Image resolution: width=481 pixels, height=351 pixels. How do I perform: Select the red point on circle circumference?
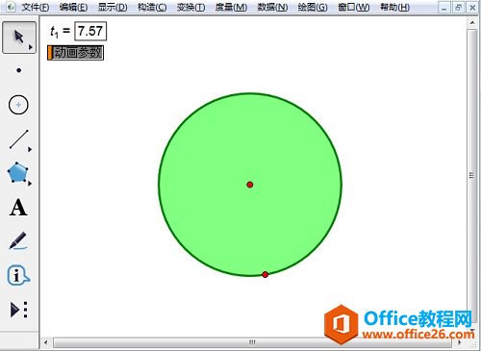click(x=266, y=274)
